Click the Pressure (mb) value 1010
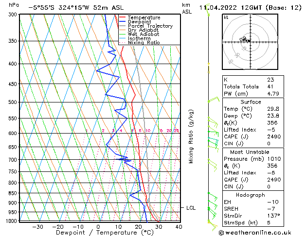This screenshot has height=236, width=306. coord(274,159)
